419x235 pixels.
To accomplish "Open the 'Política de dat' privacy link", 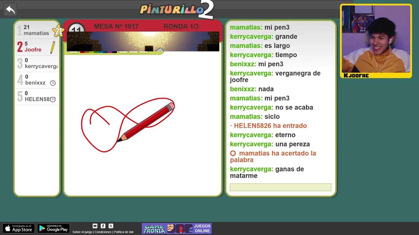I will (x=124, y=232).
